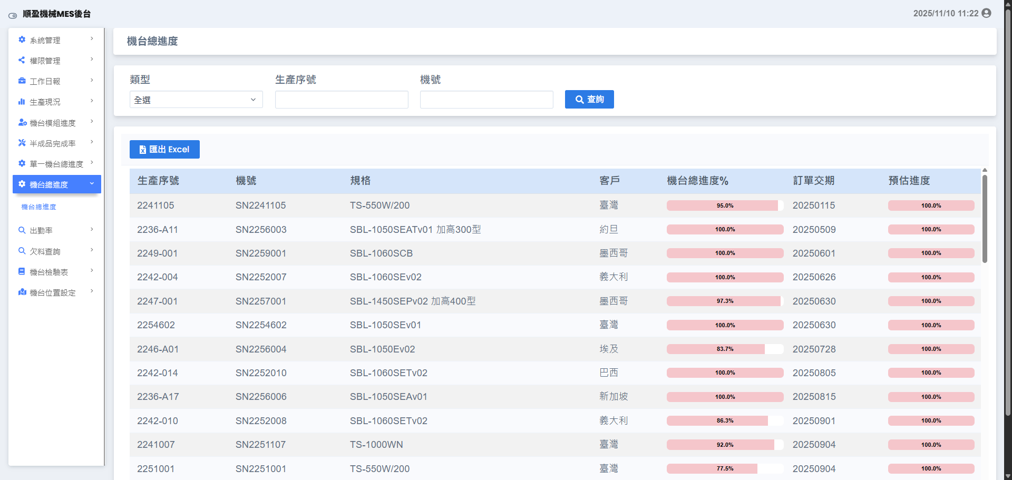Expand the 出勤率 menu chevron
The image size is (1012, 480).
click(x=92, y=229)
